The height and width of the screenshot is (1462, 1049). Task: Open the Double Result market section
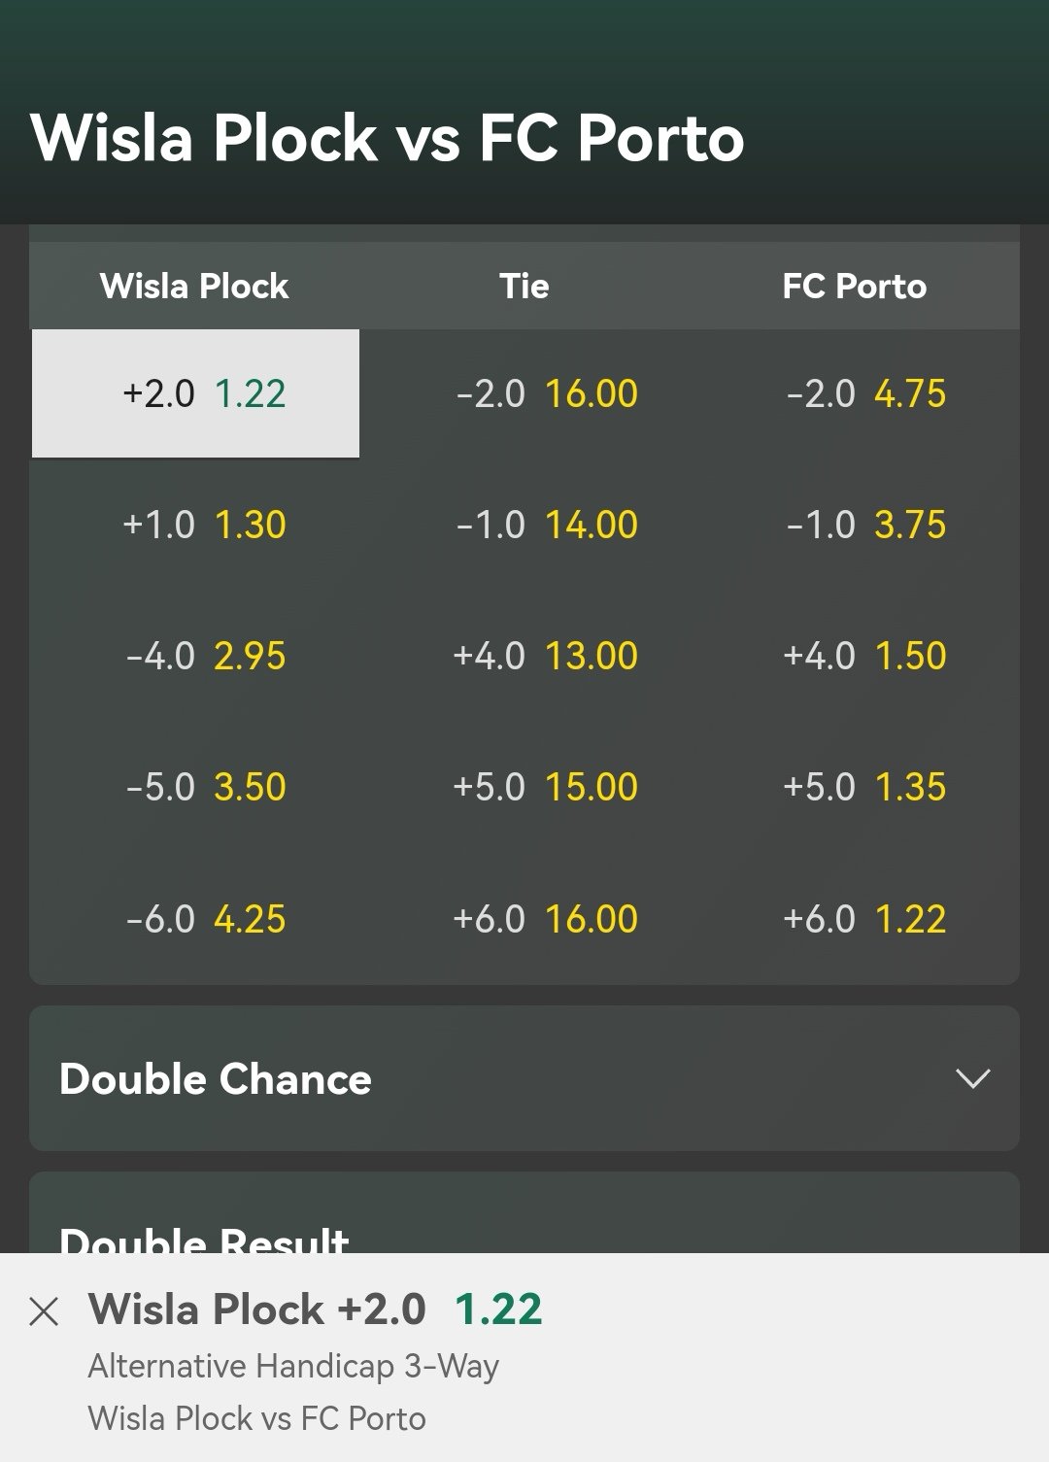pos(204,1238)
